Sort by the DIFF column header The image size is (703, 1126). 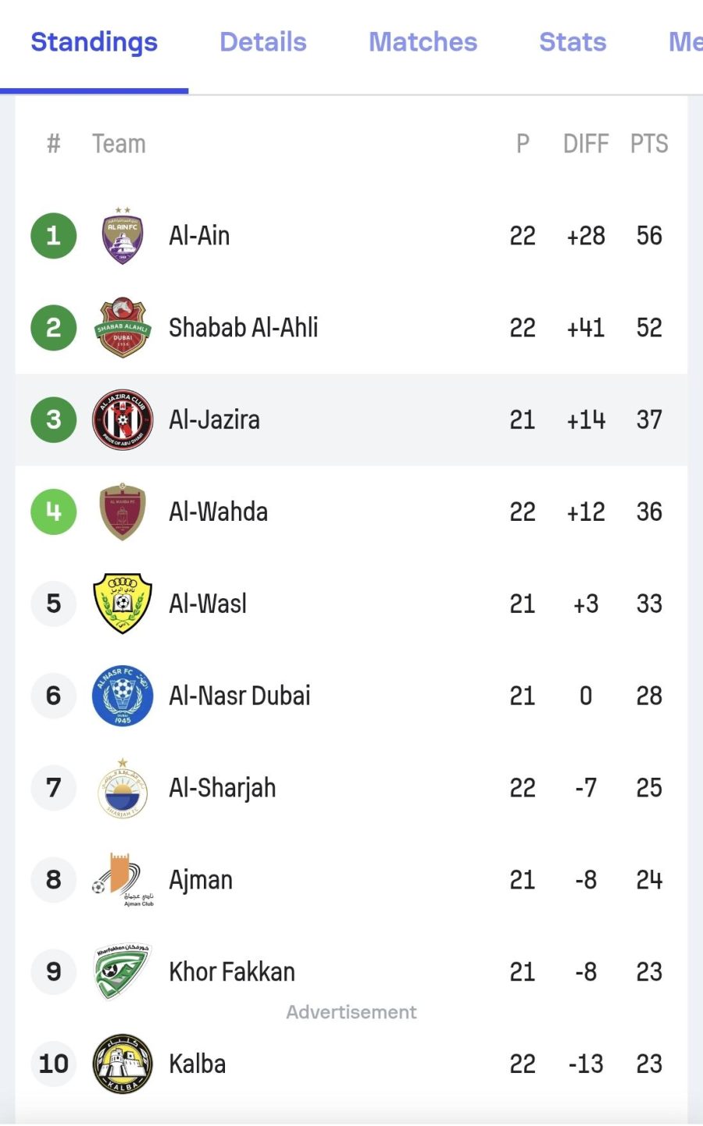coord(586,144)
